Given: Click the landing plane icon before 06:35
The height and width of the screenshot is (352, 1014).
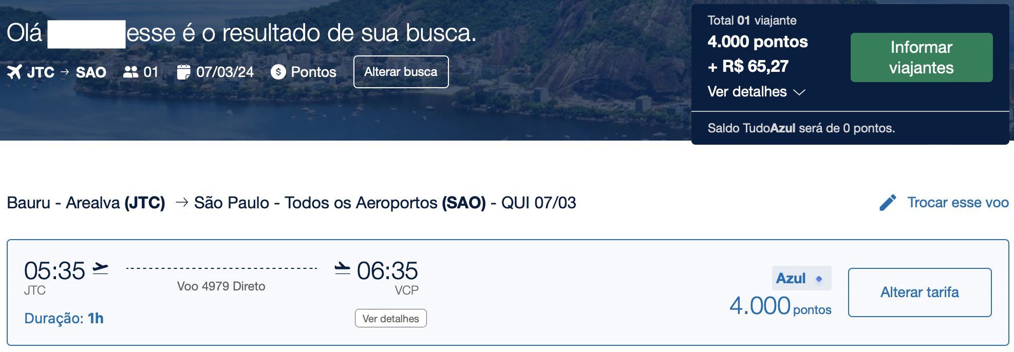Looking at the screenshot, I should click(342, 268).
